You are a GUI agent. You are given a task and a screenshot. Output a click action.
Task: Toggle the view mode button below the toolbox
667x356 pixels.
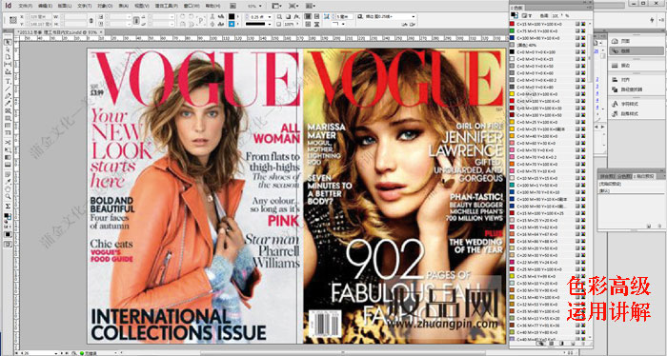pyautogui.click(x=8, y=244)
